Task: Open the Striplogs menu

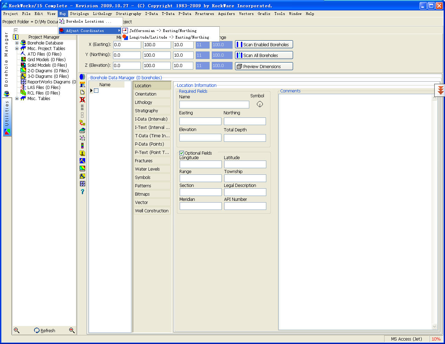Action: coord(79,14)
